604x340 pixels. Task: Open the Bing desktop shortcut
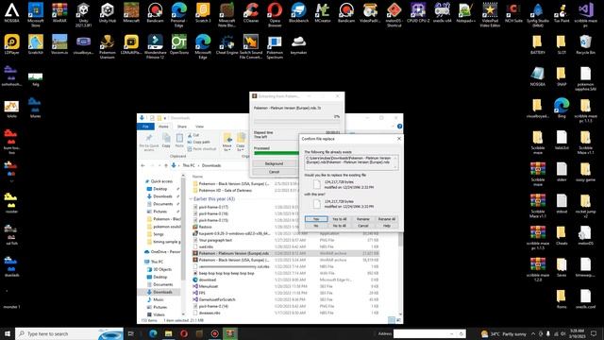pyautogui.click(x=562, y=108)
